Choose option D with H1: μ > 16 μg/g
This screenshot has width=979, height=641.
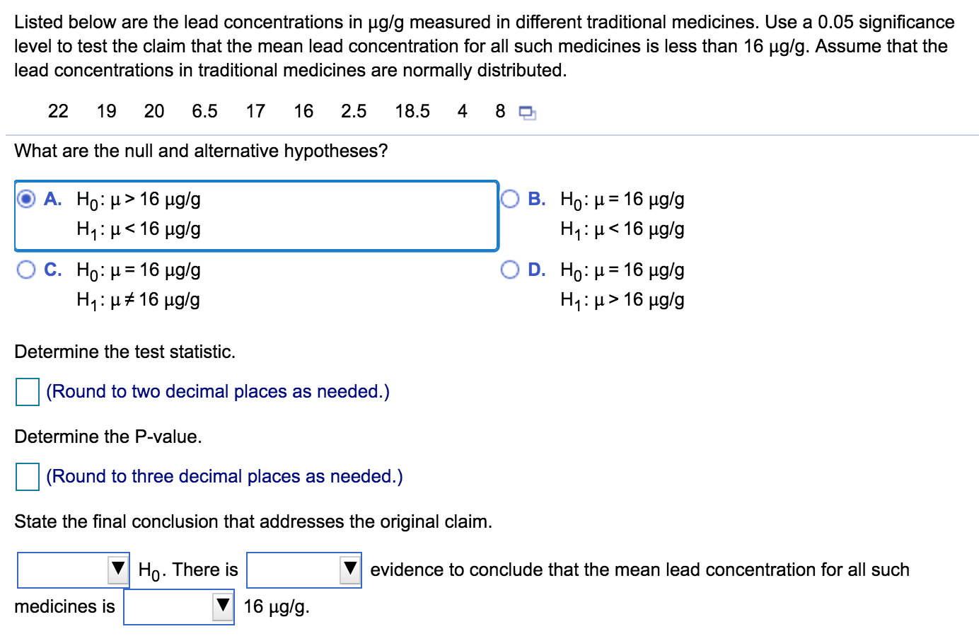(x=511, y=269)
